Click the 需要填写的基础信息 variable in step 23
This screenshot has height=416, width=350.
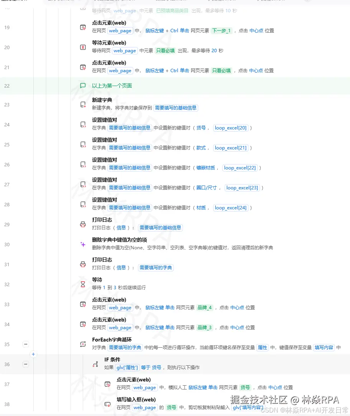[x=175, y=108]
